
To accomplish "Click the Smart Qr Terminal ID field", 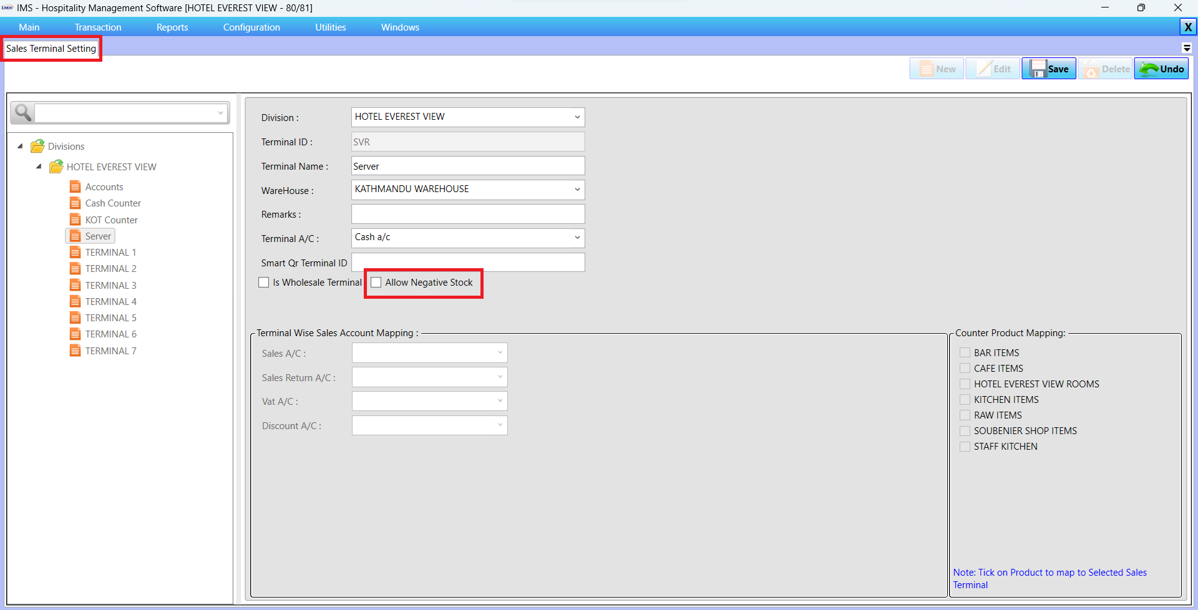I will coord(467,262).
